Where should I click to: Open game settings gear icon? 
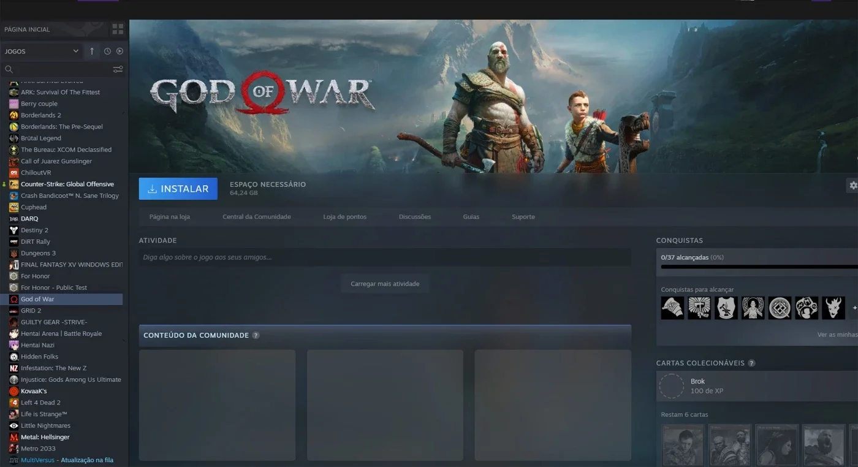tap(852, 185)
